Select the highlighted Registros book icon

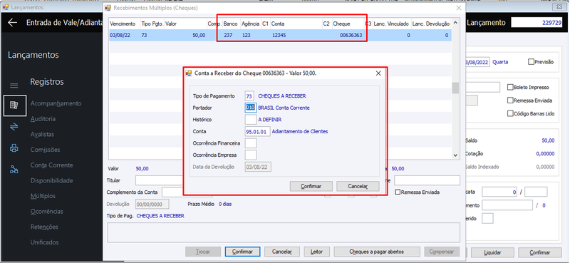[14, 105]
